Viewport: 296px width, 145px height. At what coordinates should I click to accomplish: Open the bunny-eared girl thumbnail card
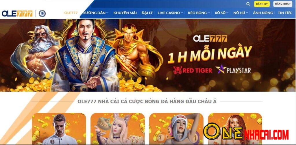click(118, 129)
